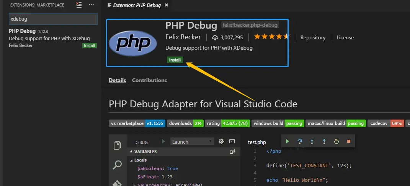410x186 pixels.
Task: Click Step Into on debug toolbar
Action: [312, 141]
